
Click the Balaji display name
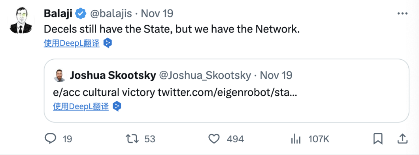coord(58,13)
